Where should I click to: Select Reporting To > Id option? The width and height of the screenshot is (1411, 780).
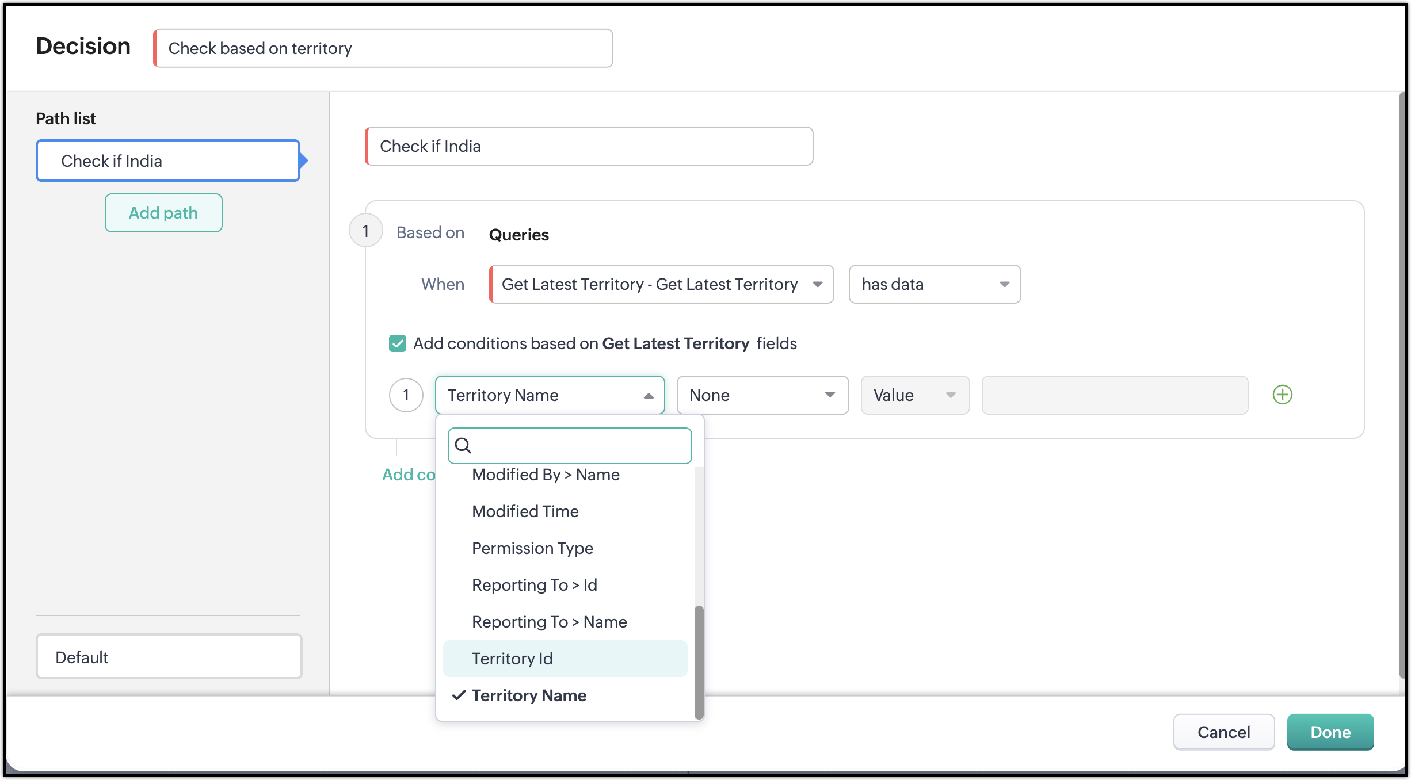pyautogui.click(x=534, y=585)
